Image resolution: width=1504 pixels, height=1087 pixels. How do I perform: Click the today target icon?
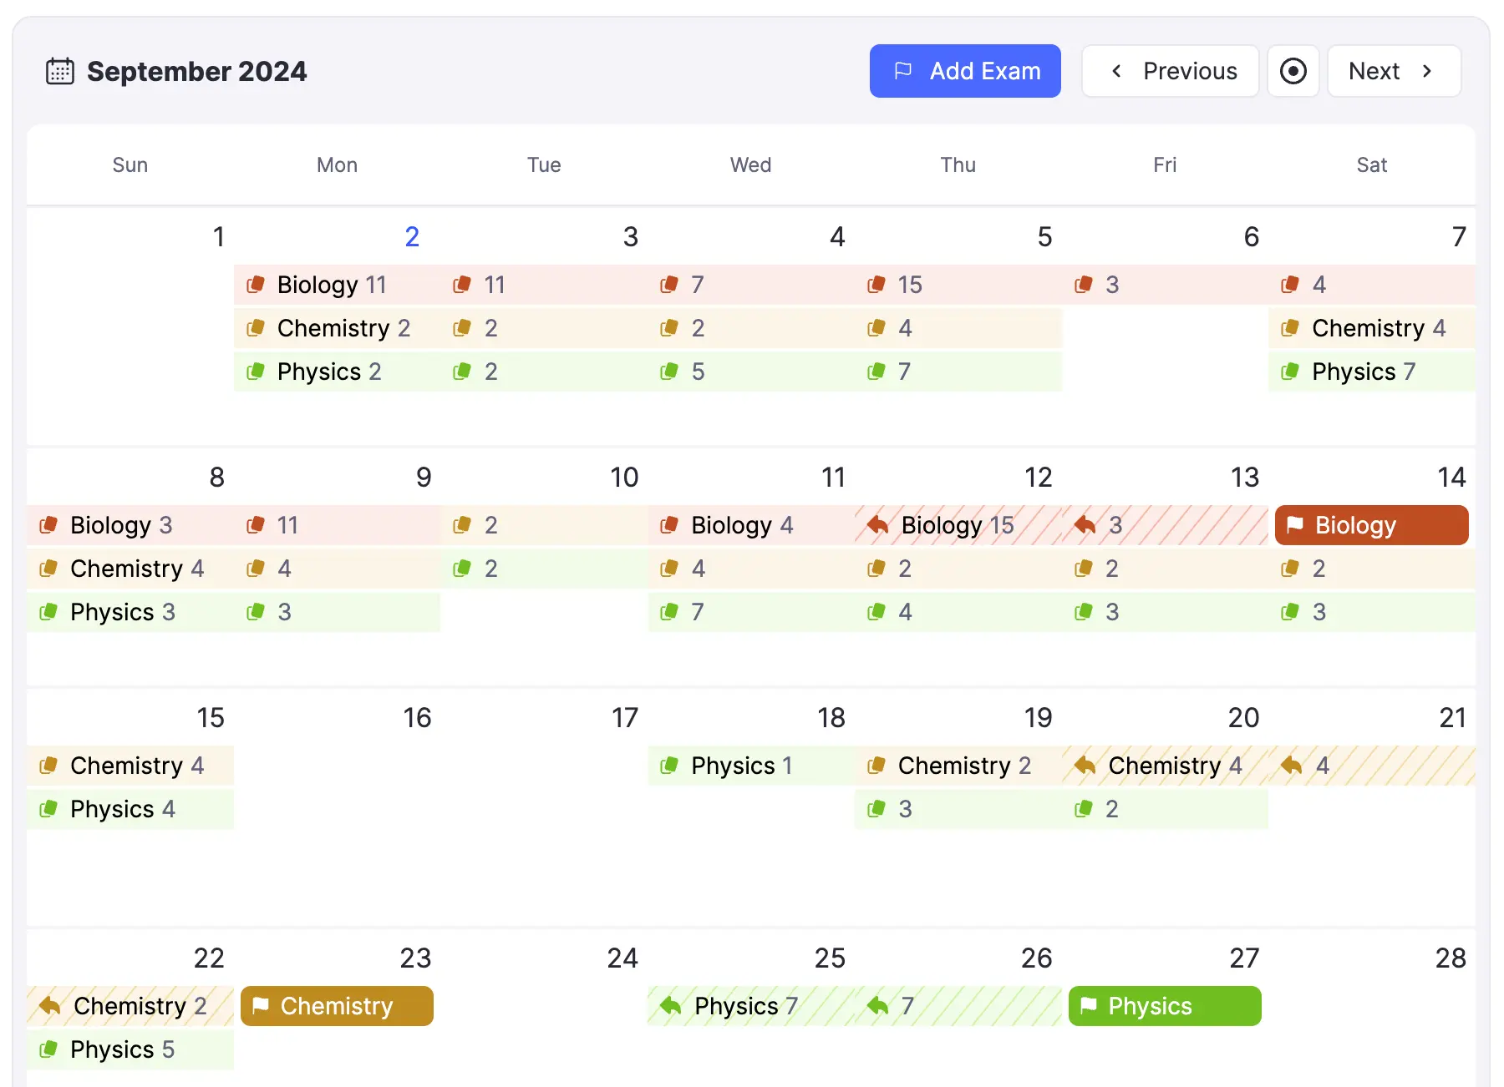1293,71
